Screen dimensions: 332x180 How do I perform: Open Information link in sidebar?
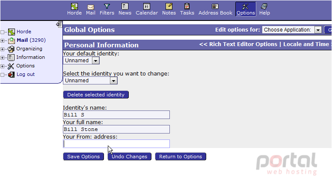pyautogui.click(x=30, y=58)
